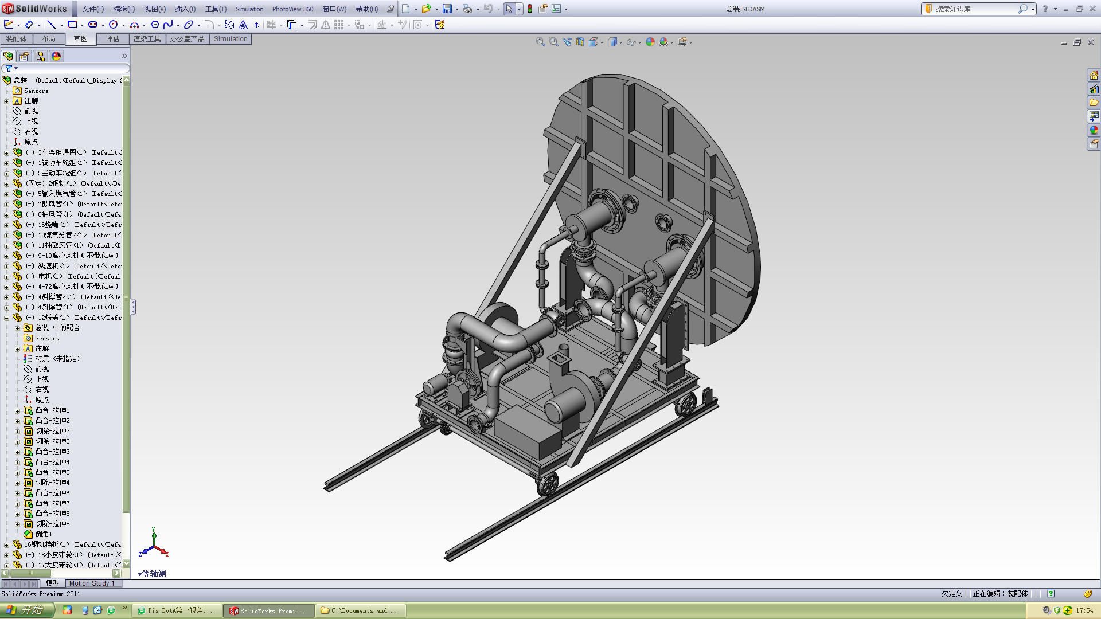This screenshot has height=619, width=1101.
Task: Click the Rapid Sketch icon
Action: coord(440,25)
